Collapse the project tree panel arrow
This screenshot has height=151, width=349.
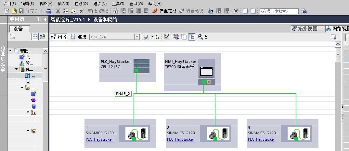[45, 19]
